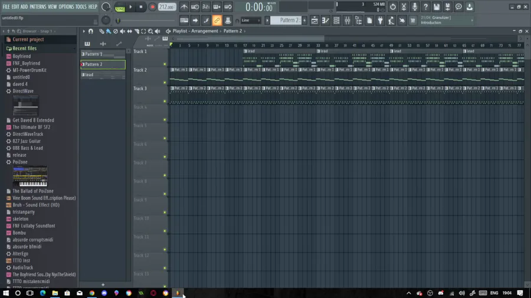Click the Stop button in transport

141,7
